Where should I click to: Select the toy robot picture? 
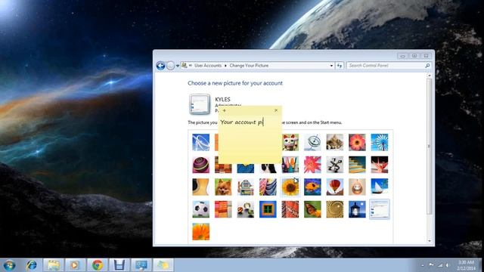pyautogui.click(x=245, y=187)
